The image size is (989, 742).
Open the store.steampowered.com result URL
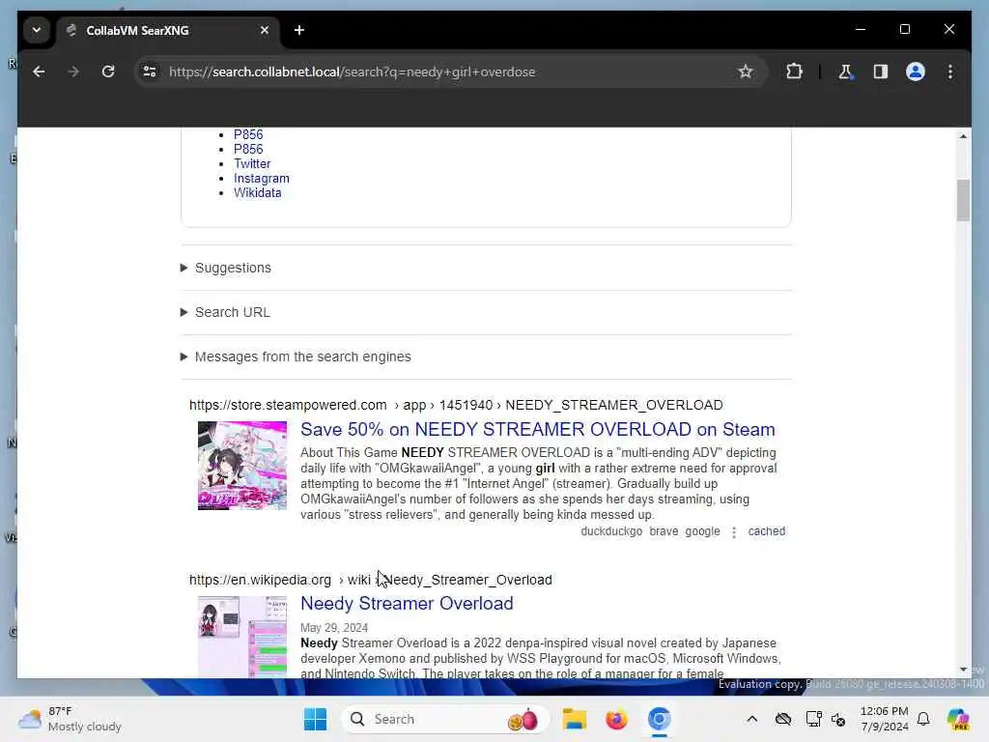click(456, 405)
